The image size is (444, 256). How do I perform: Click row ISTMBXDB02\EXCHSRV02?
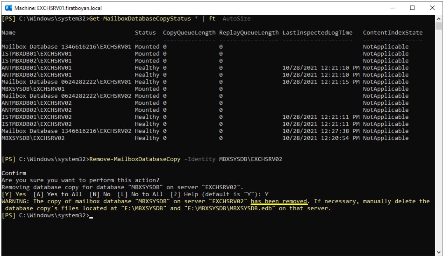tap(205, 124)
